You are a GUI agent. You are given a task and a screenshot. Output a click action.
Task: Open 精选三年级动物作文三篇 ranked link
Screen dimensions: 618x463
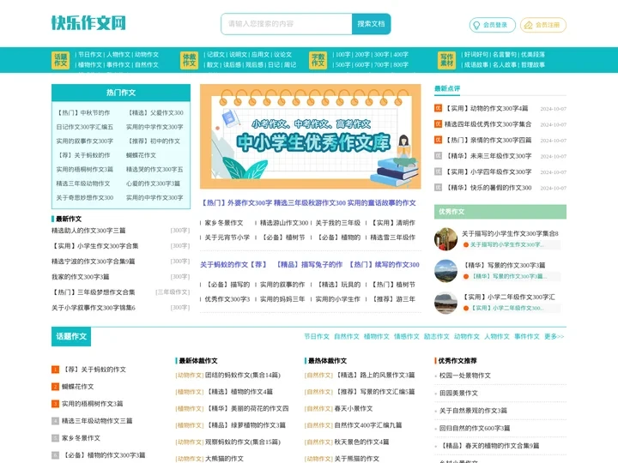point(97,421)
